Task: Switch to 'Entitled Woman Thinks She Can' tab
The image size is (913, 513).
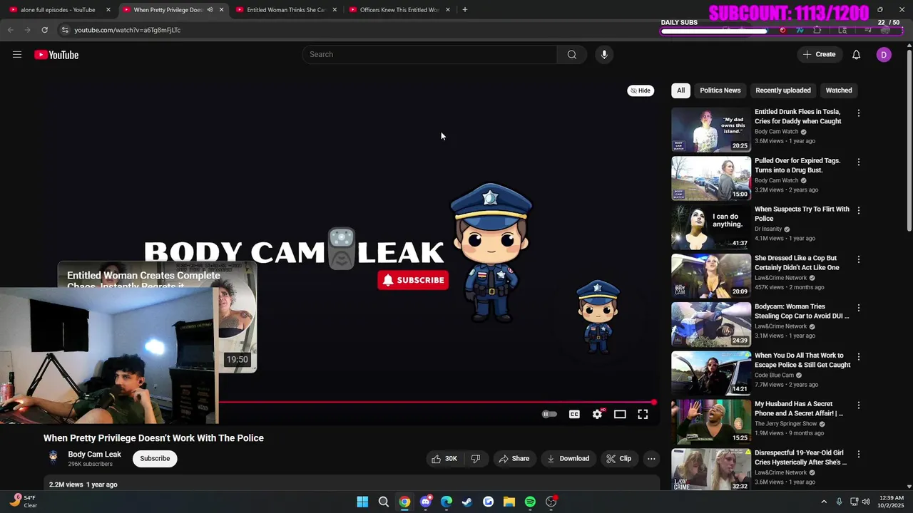Action: tap(286, 9)
